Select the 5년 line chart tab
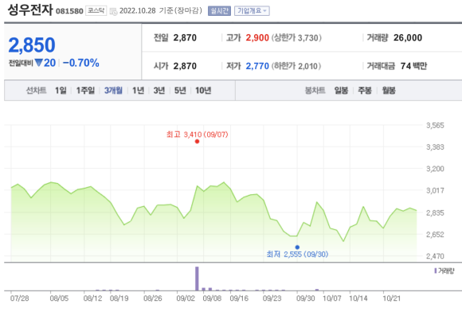462x312 pixels. [180, 91]
